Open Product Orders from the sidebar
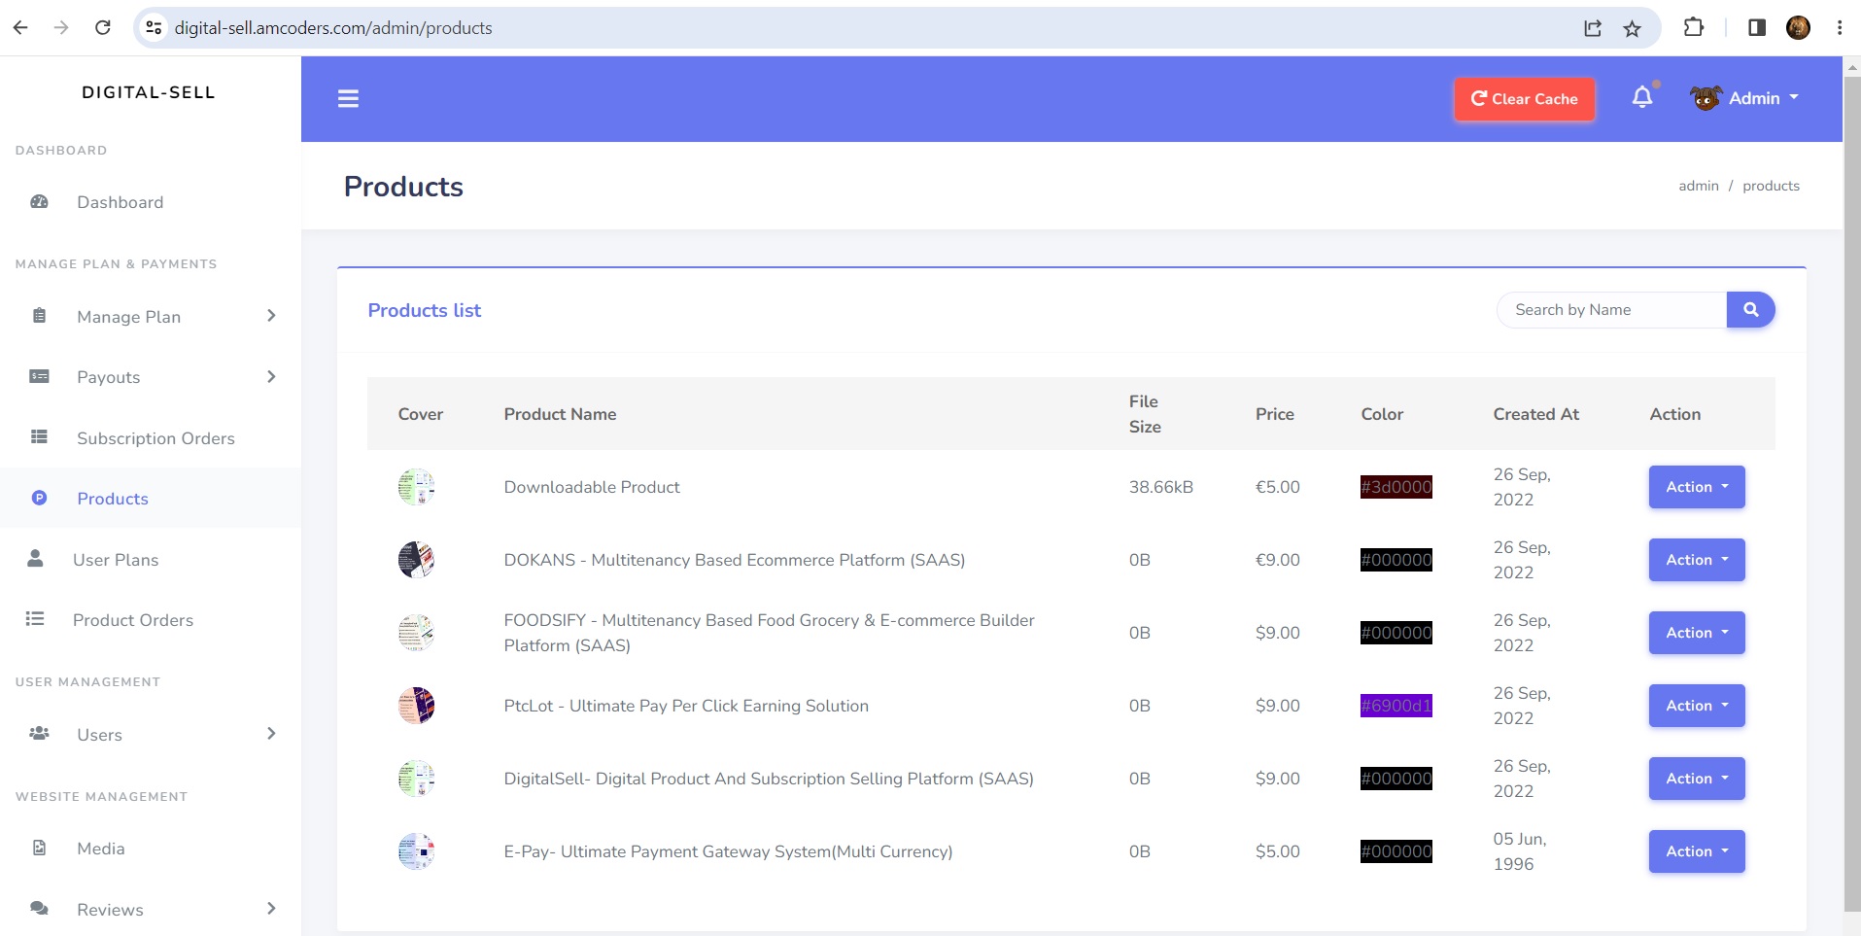 pyautogui.click(x=133, y=620)
